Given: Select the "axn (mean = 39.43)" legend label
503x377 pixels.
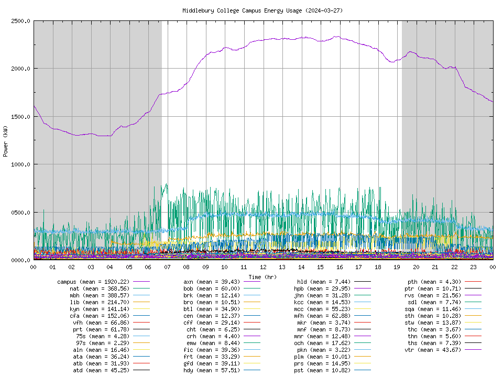Looking at the screenshot, I should [x=212, y=282].
